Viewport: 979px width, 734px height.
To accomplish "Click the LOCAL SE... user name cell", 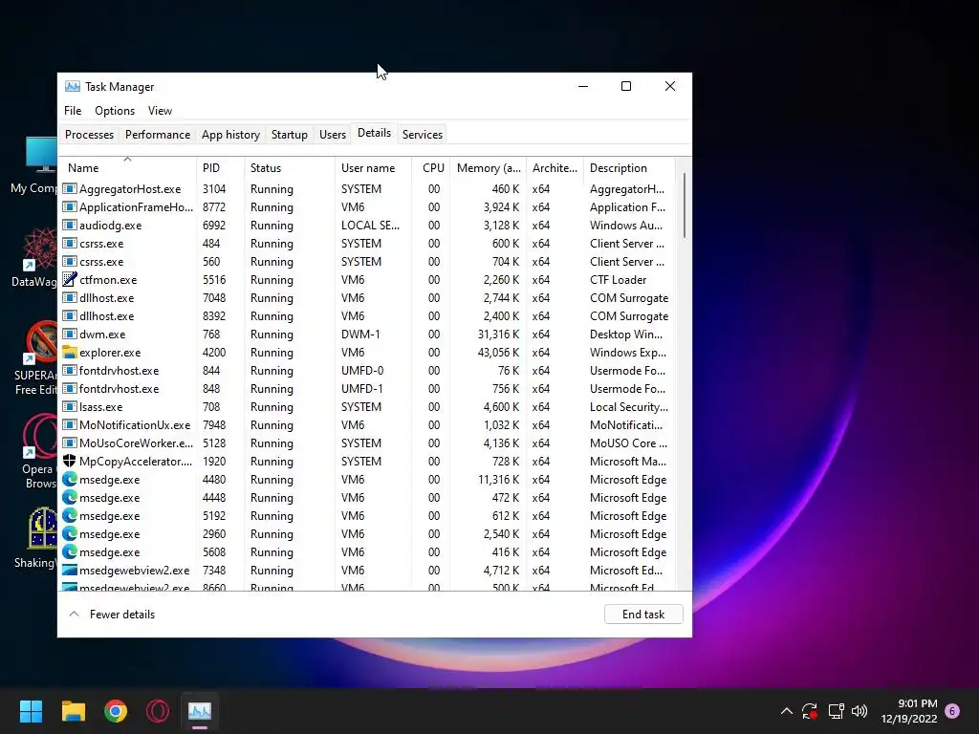I will (370, 226).
